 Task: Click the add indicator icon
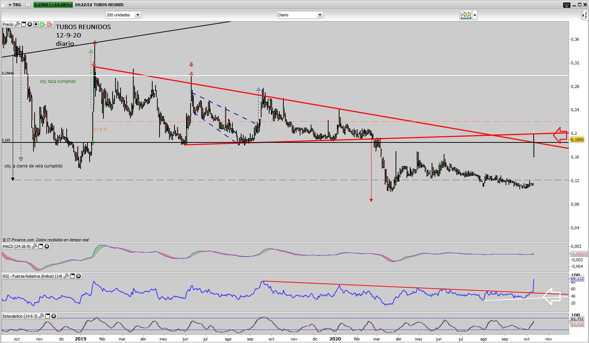pyautogui.click(x=466, y=15)
